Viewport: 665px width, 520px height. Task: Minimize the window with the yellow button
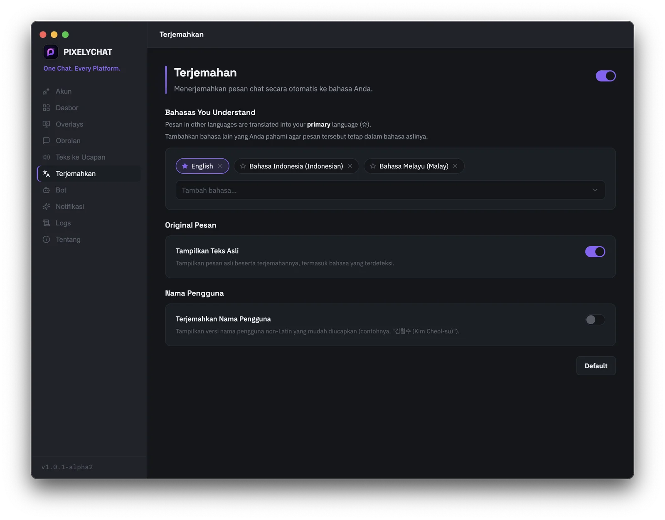pos(54,35)
